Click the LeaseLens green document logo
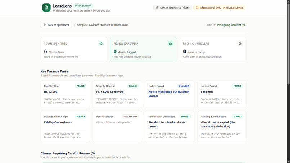Screen dimensions: 290x163 [x=46, y=8]
